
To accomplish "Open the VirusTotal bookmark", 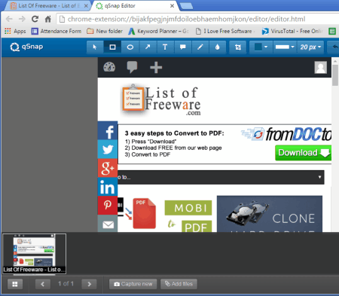I will tap(292, 31).
